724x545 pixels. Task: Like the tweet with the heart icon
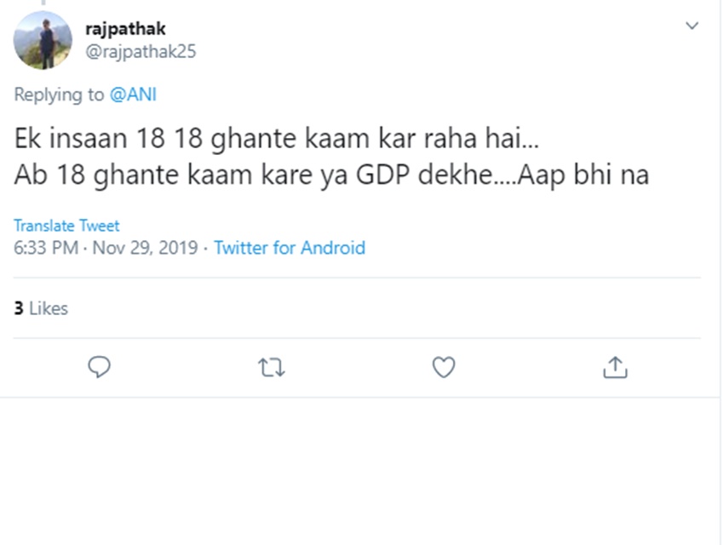pyautogui.click(x=443, y=367)
